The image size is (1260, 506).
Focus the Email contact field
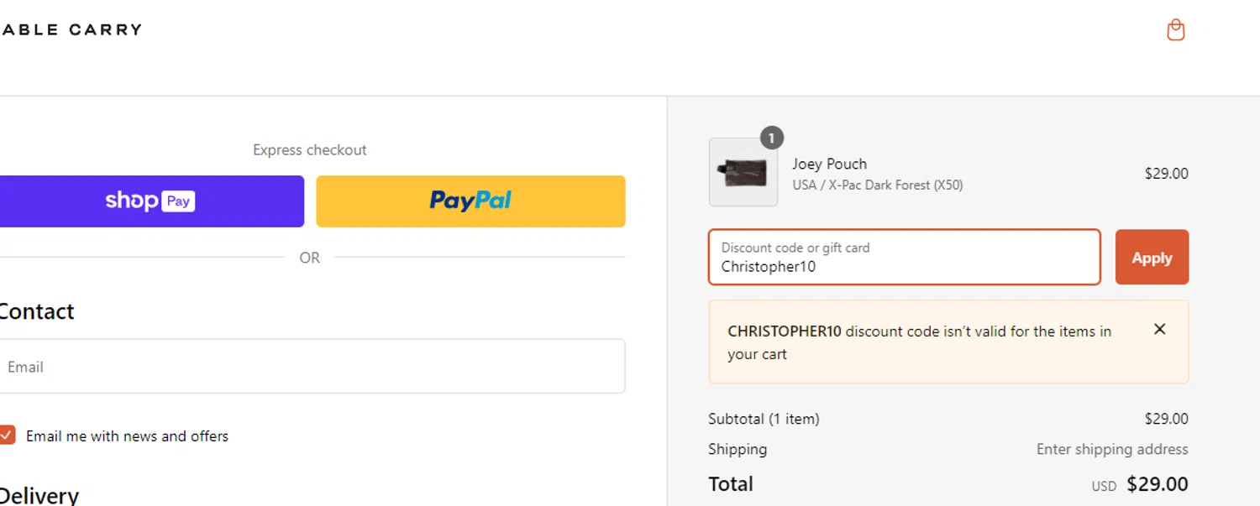coord(311,367)
